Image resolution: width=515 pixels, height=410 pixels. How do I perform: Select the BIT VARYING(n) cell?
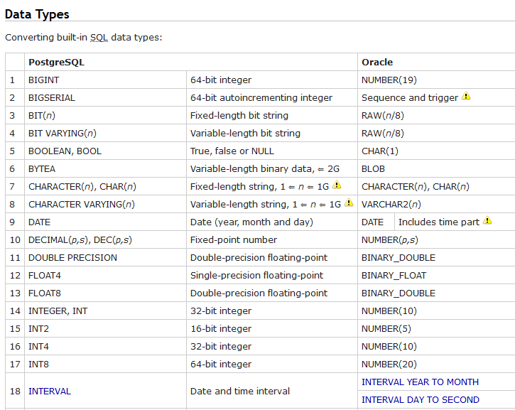click(105, 133)
